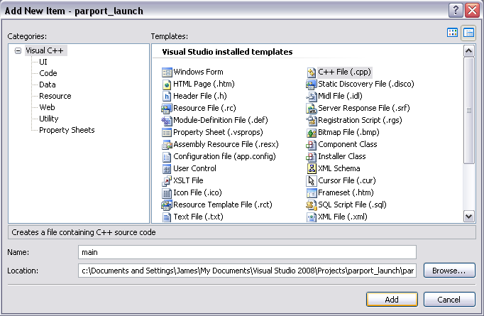Select the Windows Form template icon
The height and width of the screenshot is (316, 484).
coord(167,72)
